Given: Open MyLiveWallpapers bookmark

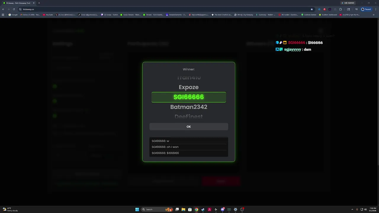Looking at the screenshot, I should 199,15.
